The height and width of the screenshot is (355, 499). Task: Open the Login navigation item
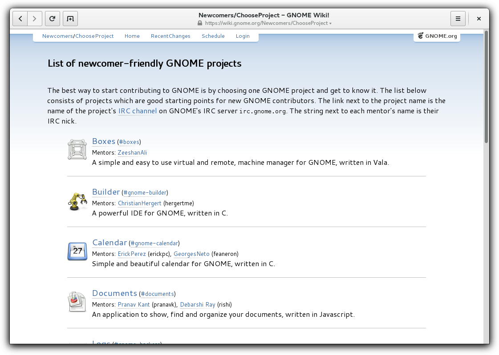coord(243,36)
